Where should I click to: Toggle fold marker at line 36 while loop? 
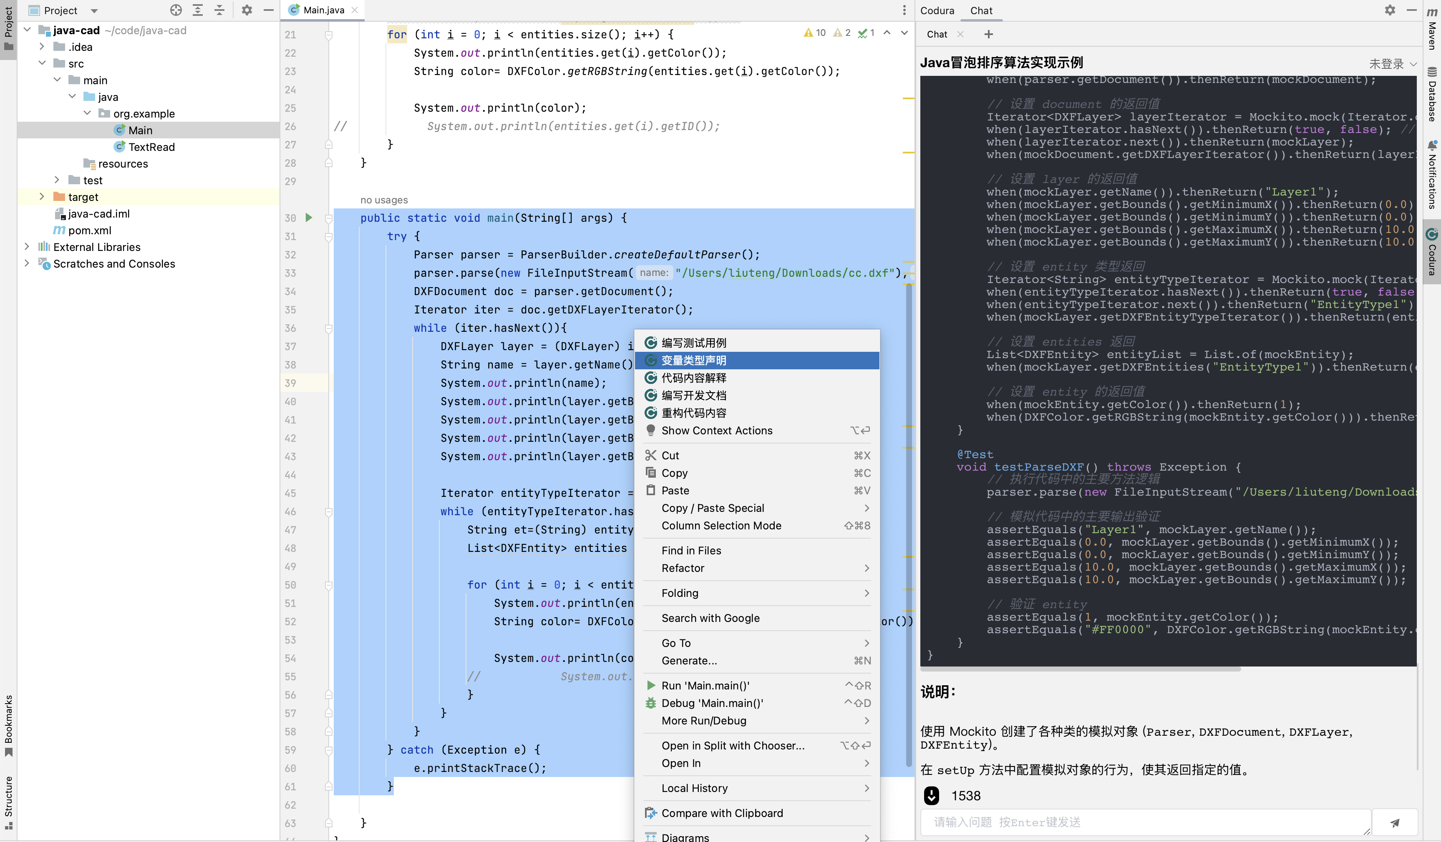(x=329, y=328)
